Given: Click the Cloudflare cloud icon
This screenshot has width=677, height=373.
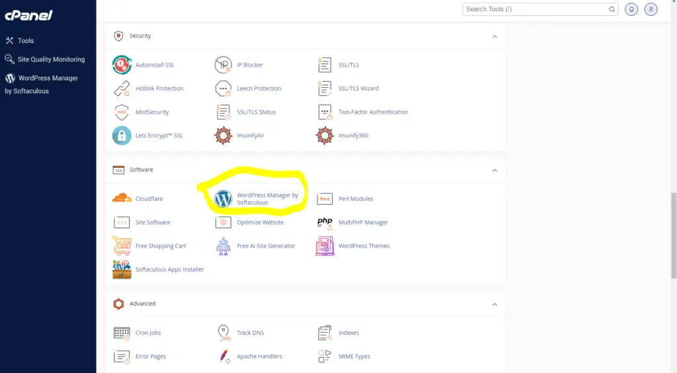Looking at the screenshot, I should (x=122, y=198).
